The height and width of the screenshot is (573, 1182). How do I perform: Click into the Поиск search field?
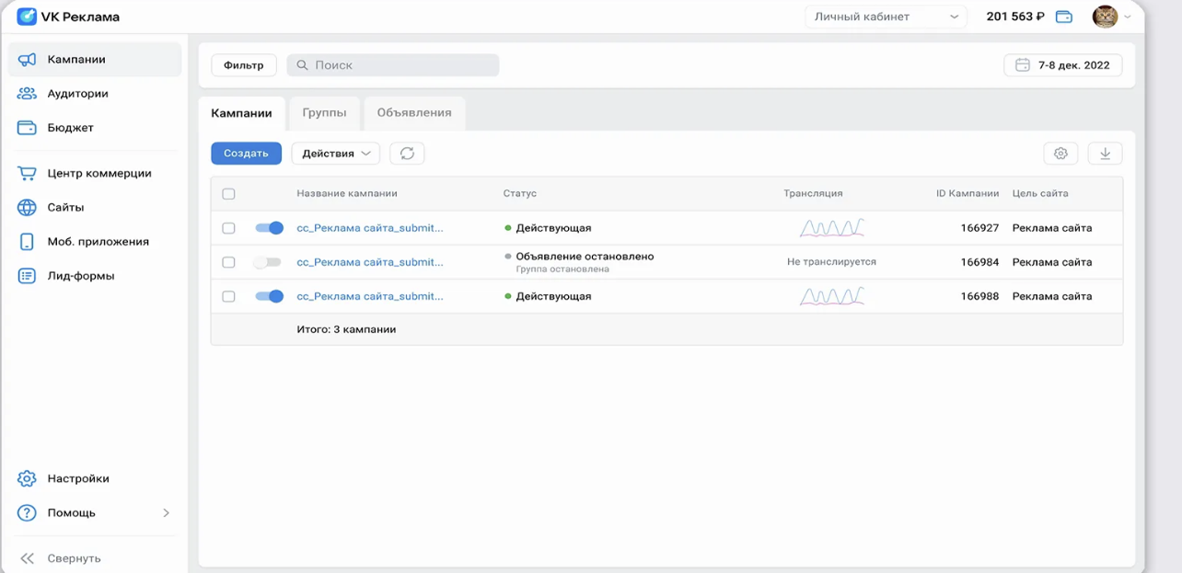coord(393,65)
